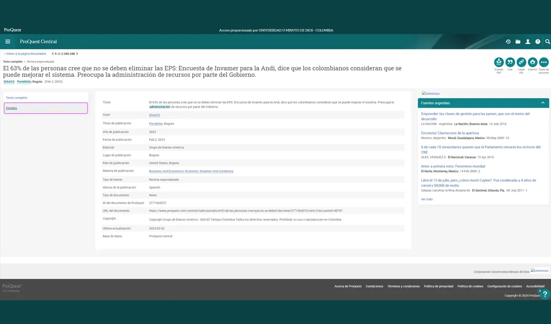Screen dimensions: 551x324
Task: Open the search magnifier icon
Action: pyautogui.click(x=548, y=42)
